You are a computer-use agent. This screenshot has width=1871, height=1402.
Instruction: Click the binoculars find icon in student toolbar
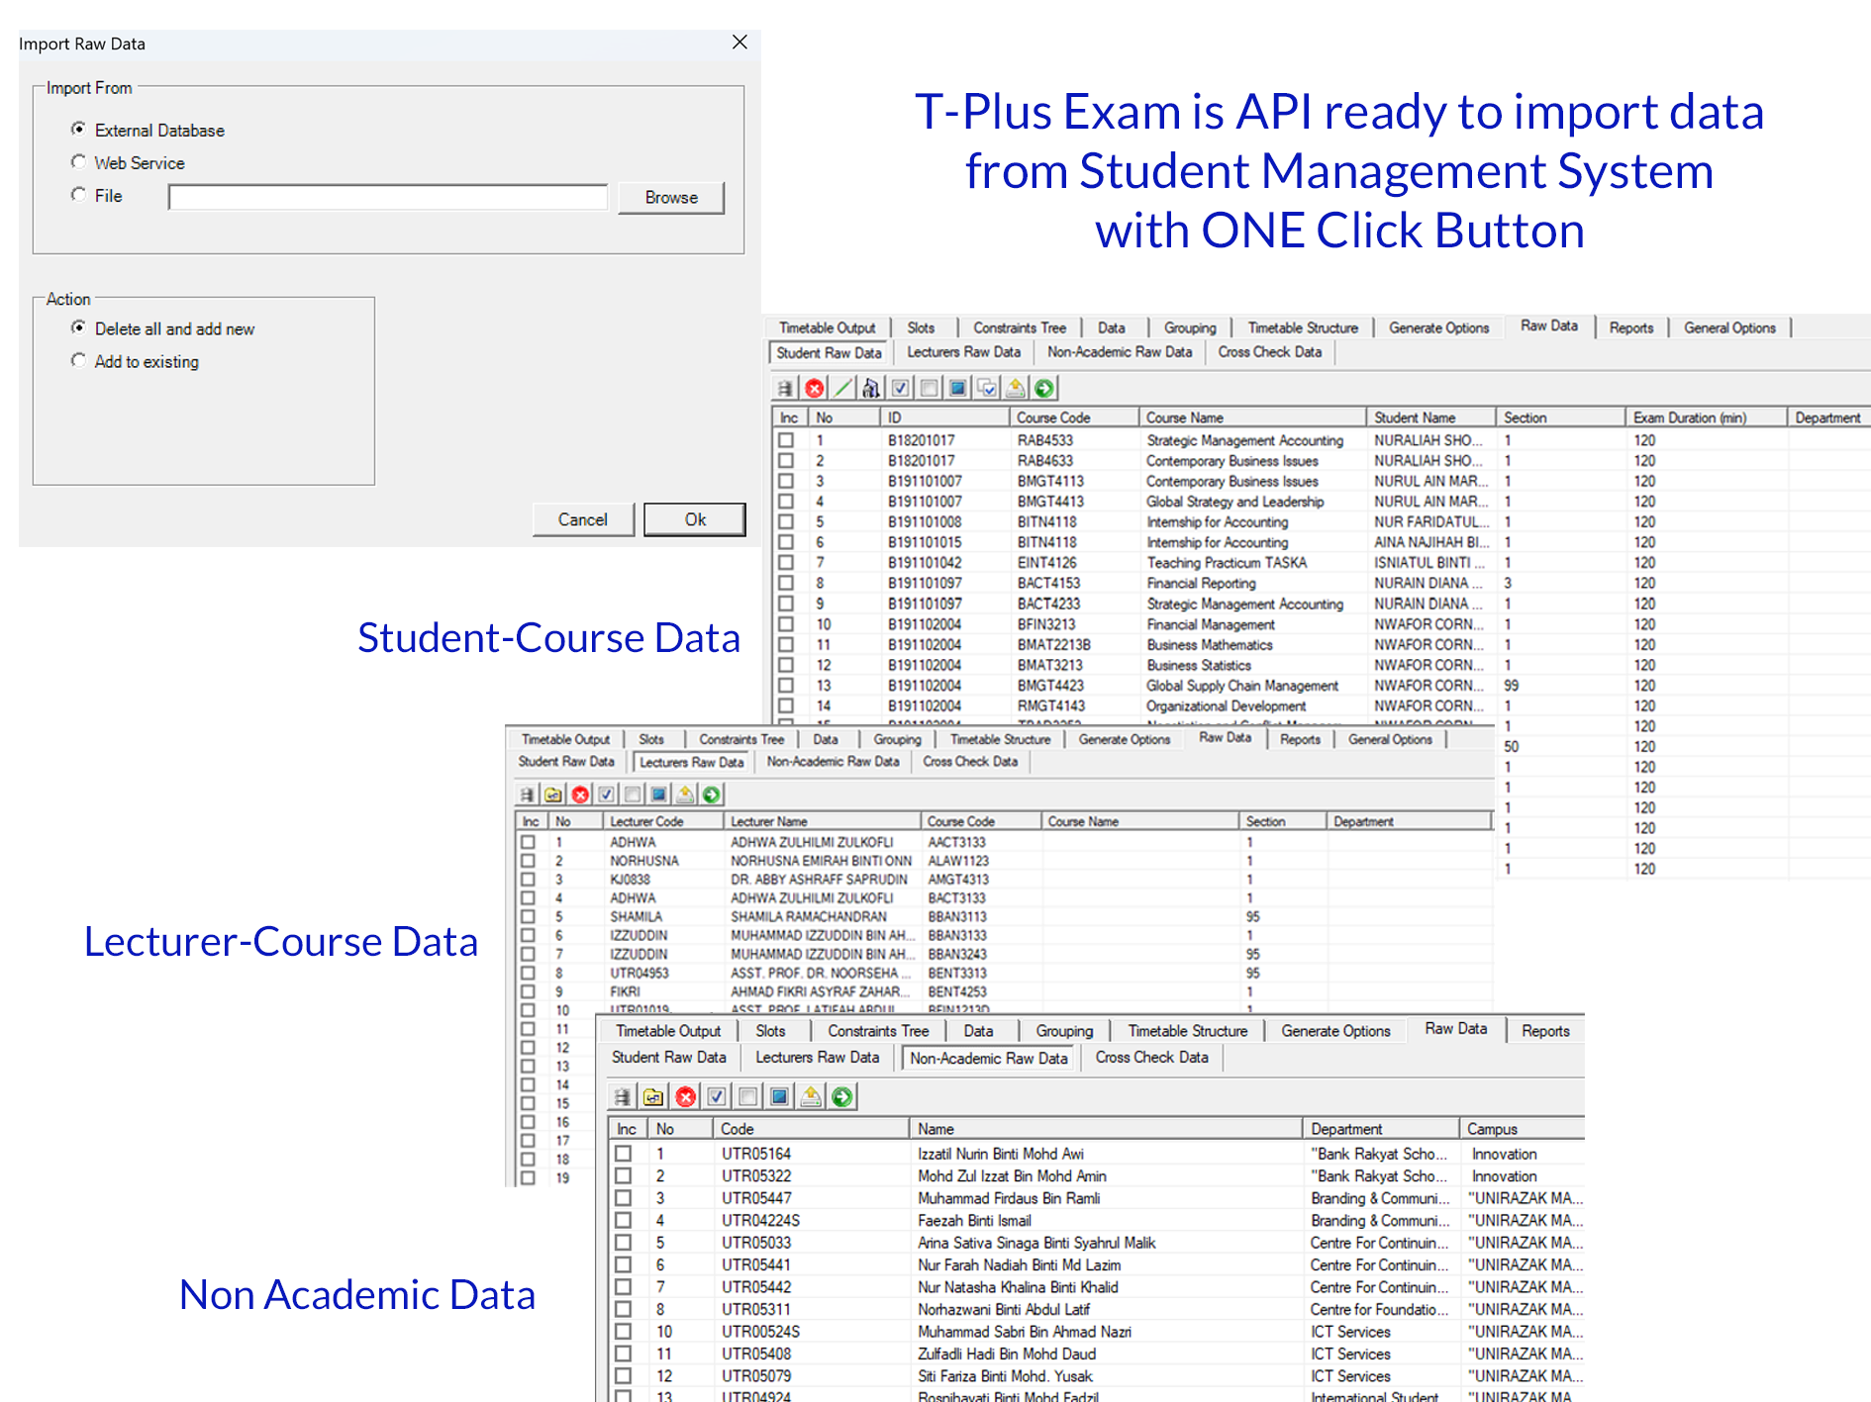pos(870,389)
